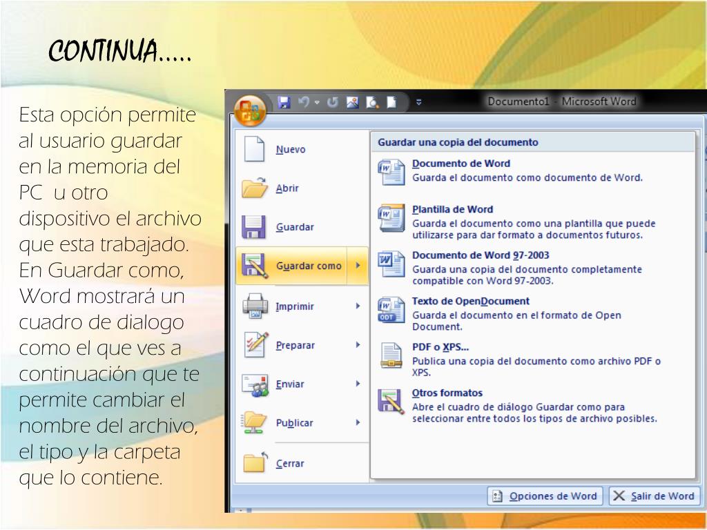Click the Guardar como floppy-with-pencil icon

pyautogui.click(x=255, y=266)
